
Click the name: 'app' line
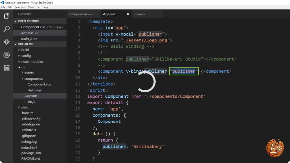(108, 109)
